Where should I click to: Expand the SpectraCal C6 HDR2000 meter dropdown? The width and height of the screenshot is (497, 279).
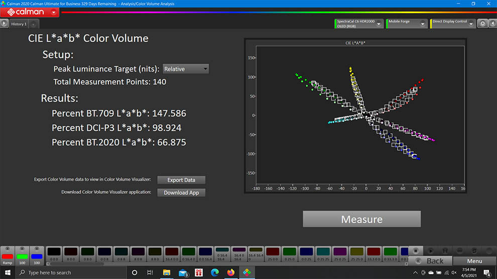coord(379,24)
